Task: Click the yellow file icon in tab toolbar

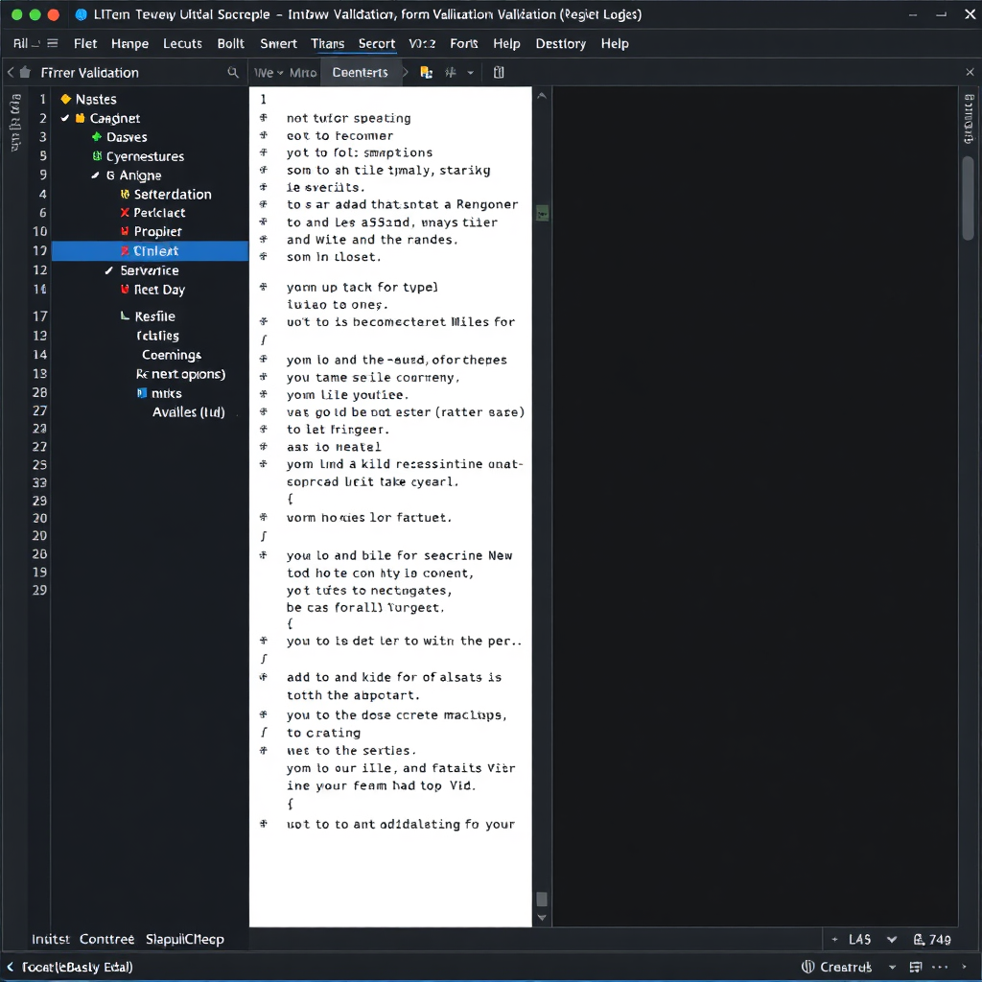Action: tap(427, 73)
